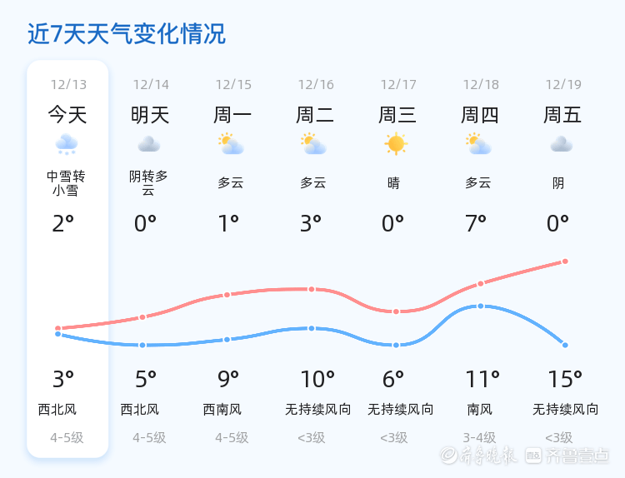Click the 阴转多云 description for tomorrow

point(149,183)
